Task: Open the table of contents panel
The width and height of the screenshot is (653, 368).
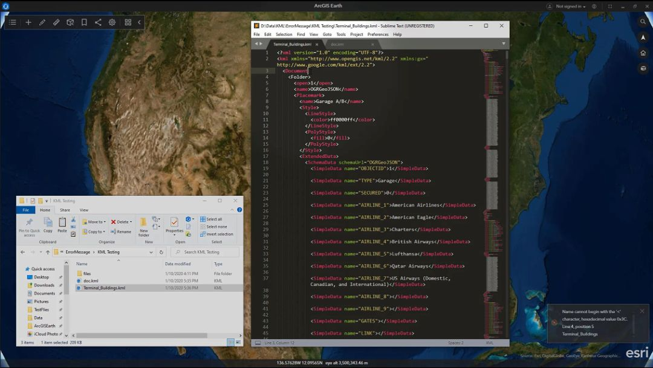Action: (x=12, y=22)
